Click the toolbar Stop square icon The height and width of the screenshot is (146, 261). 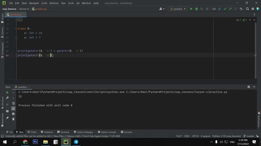207,9
